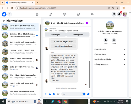Expand the Privacy & support section
The height and width of the screenshot is (104, 131).
pyautogui.click(x=110, y=64)
